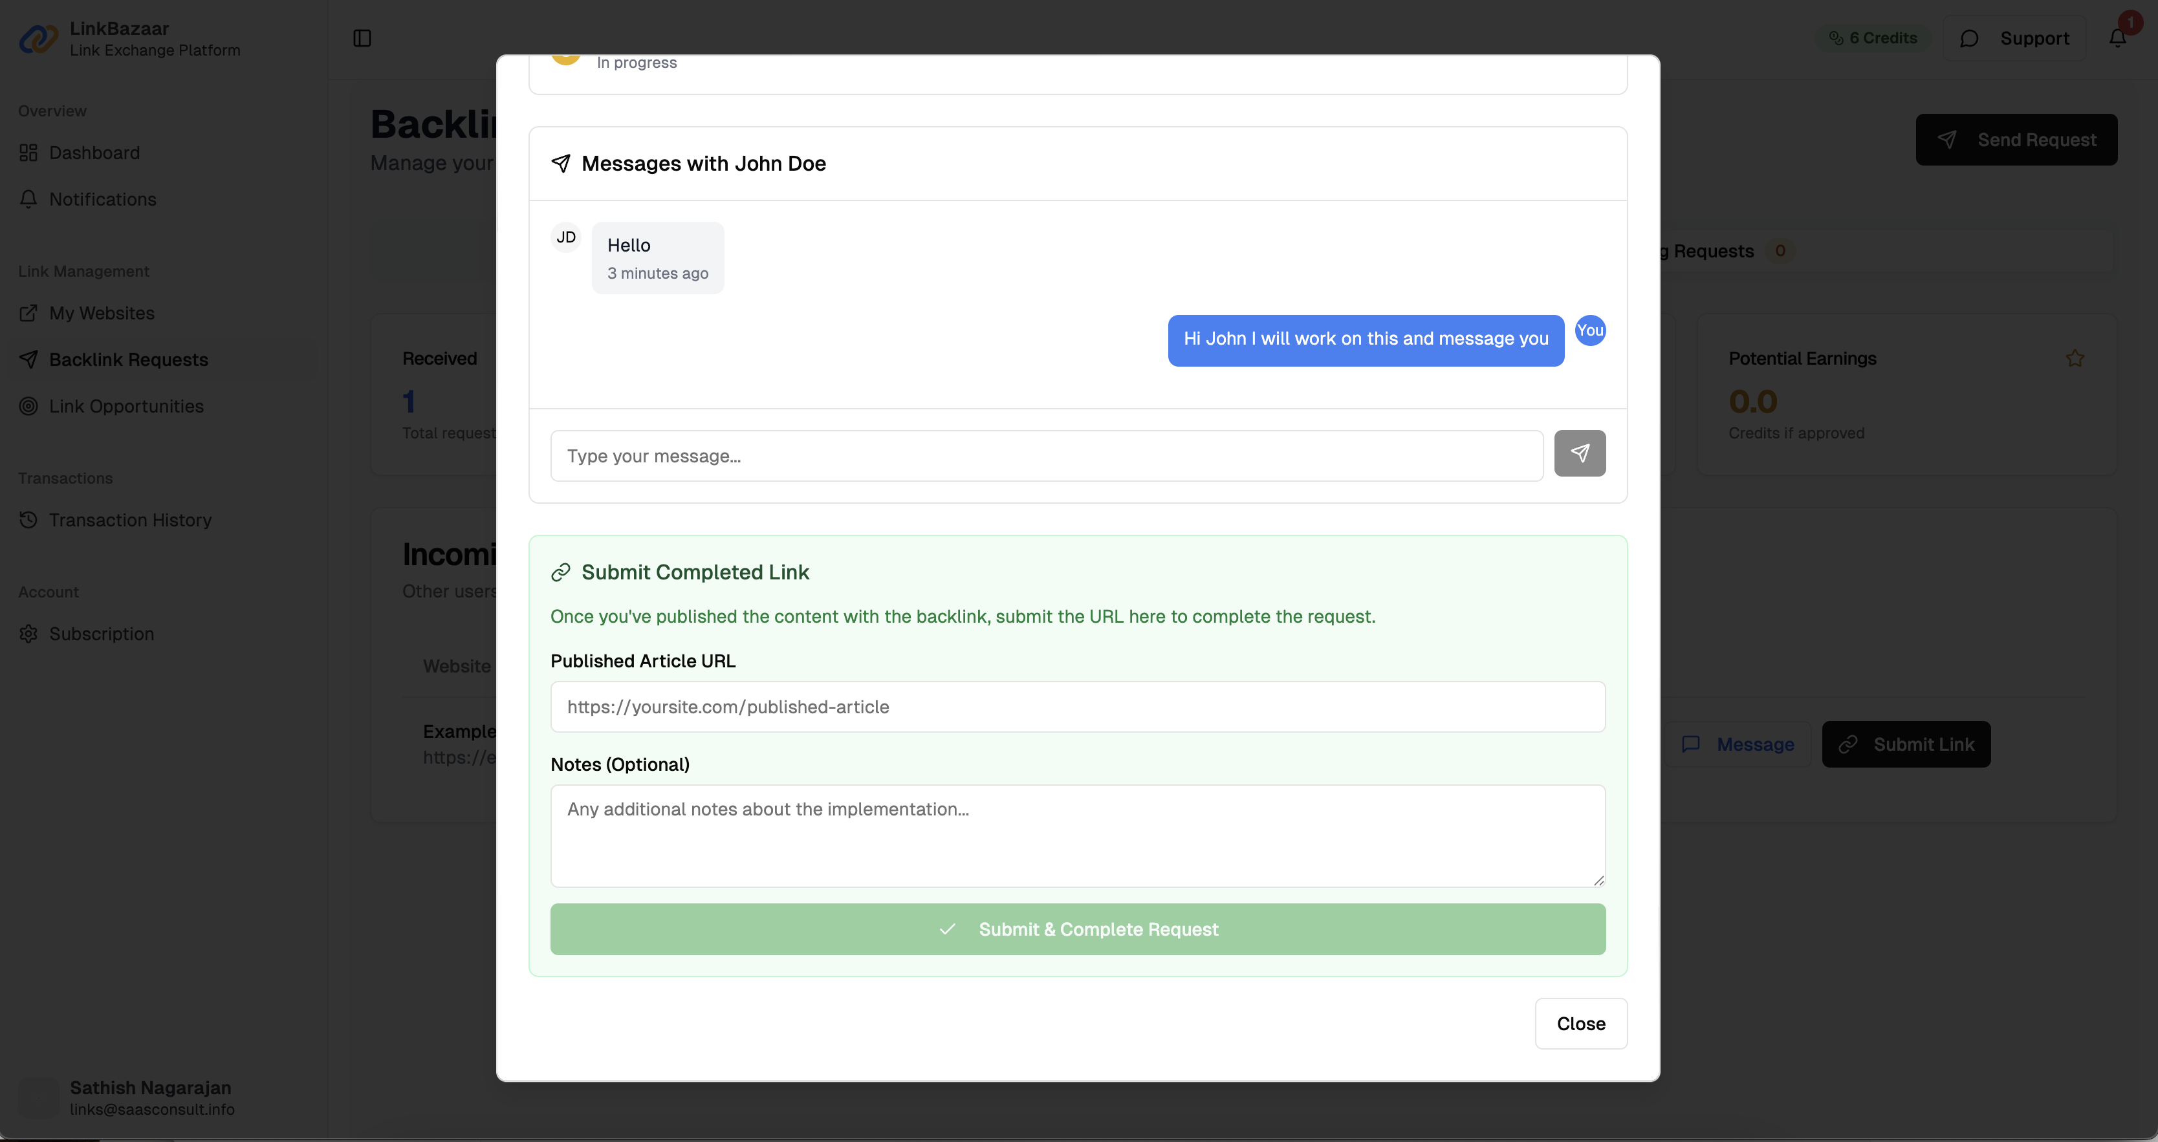The height and width of the screenshot is (1142, 2158).
Task: Open the notification bell with badge
Action: pyautogui.click(x=2119, y=38)
